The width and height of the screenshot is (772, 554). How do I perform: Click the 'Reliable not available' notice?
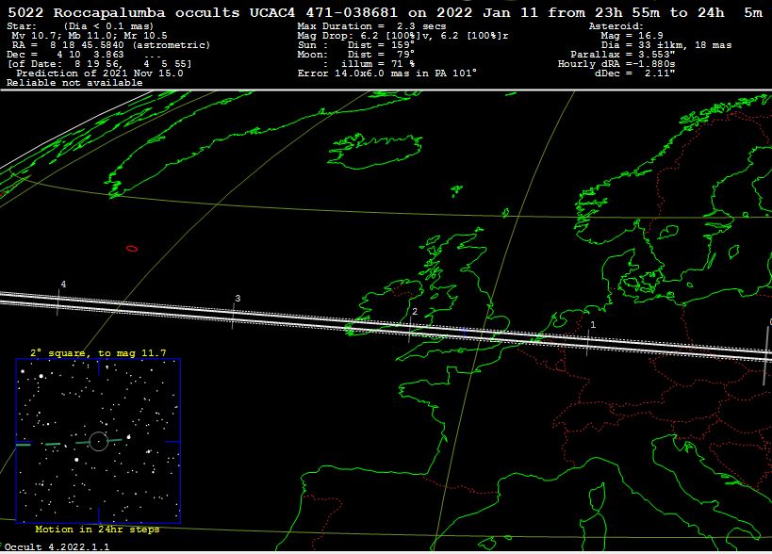74,83
